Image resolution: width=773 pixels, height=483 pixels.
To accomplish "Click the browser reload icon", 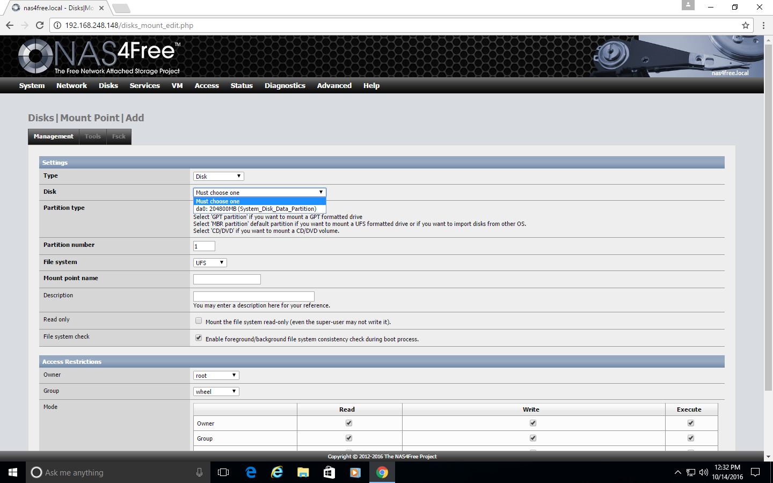I will click(39, 25).
